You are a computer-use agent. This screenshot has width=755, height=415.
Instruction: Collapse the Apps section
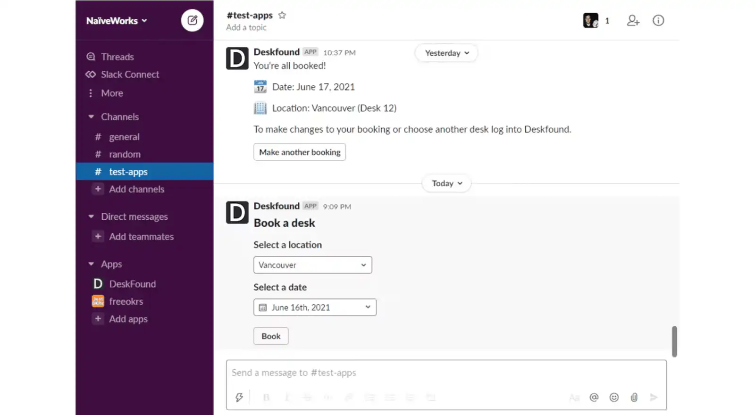coord(91,264)
